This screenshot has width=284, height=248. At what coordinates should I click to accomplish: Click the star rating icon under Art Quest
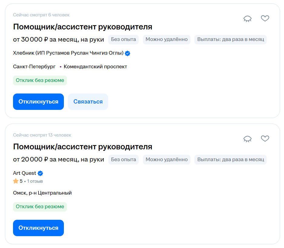pyautogui.click(x=16, y=181)
